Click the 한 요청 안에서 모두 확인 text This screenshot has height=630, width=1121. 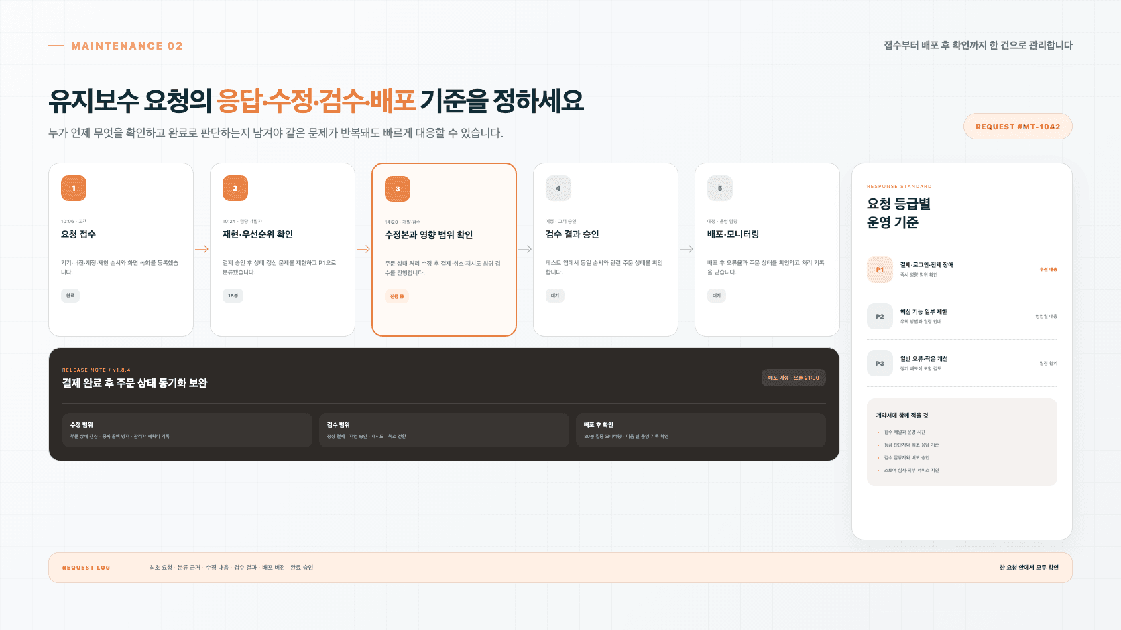coord(1028,568)
